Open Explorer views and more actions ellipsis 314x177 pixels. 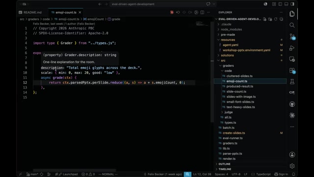281,12
